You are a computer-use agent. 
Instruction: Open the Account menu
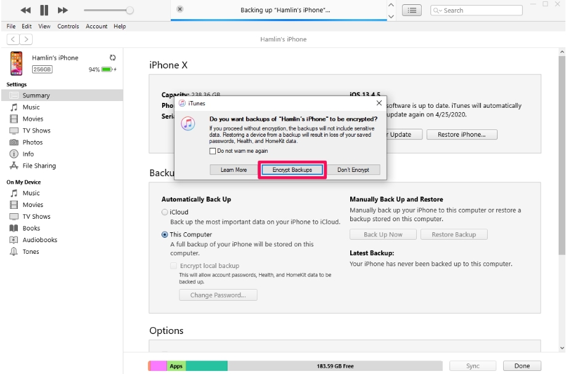[x=96, y=26]
